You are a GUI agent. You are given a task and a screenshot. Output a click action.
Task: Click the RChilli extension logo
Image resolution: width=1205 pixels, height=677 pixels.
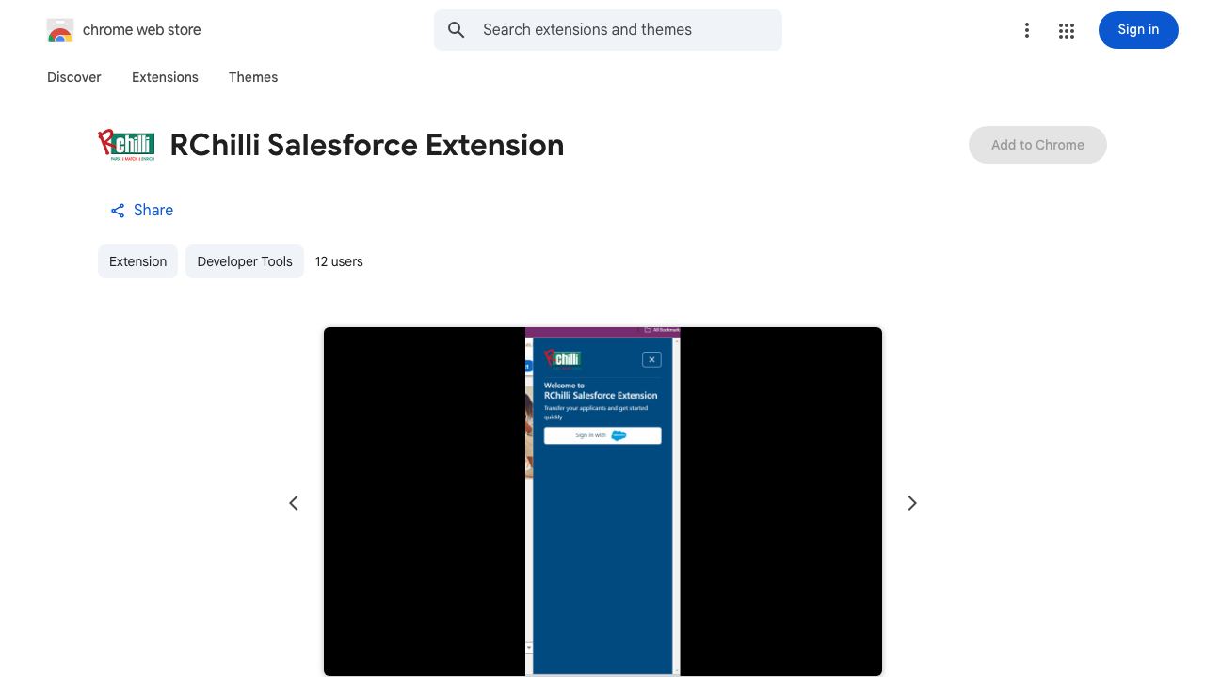tap(126, 145)
